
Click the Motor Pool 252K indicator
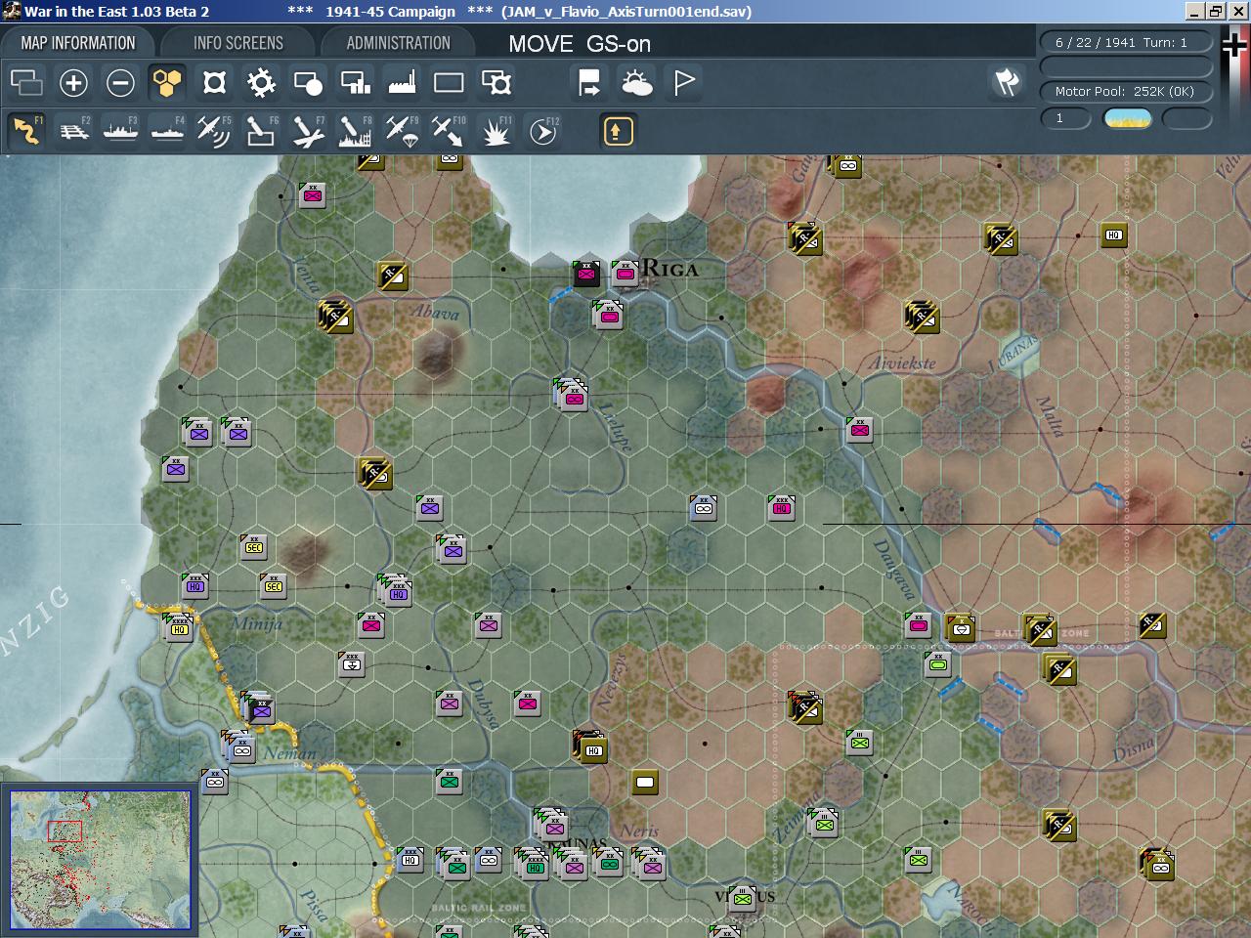(x=1125, y=91)
